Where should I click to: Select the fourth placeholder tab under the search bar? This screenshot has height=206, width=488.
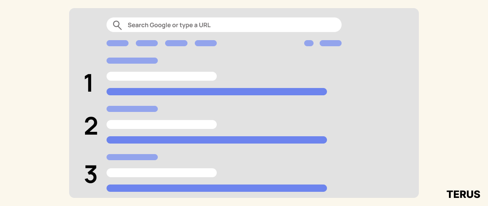(206, 43)
